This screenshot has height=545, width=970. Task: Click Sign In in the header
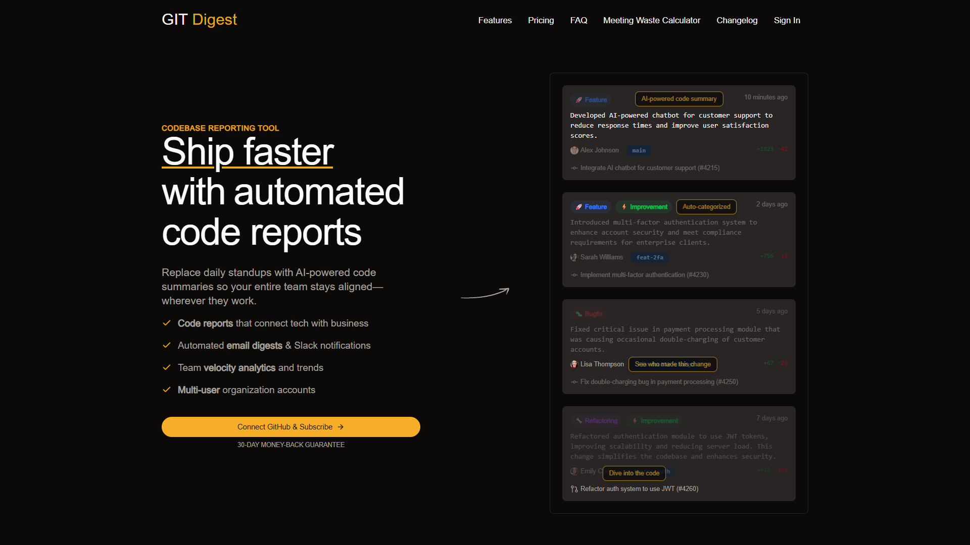click(787, 20)
